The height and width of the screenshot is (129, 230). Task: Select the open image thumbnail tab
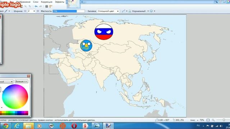pos(74,4)
